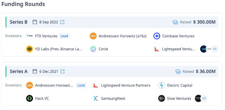225x110 pixels.
Task: Click the Coinbase Ventures logo icon
Action: point(157,36)
